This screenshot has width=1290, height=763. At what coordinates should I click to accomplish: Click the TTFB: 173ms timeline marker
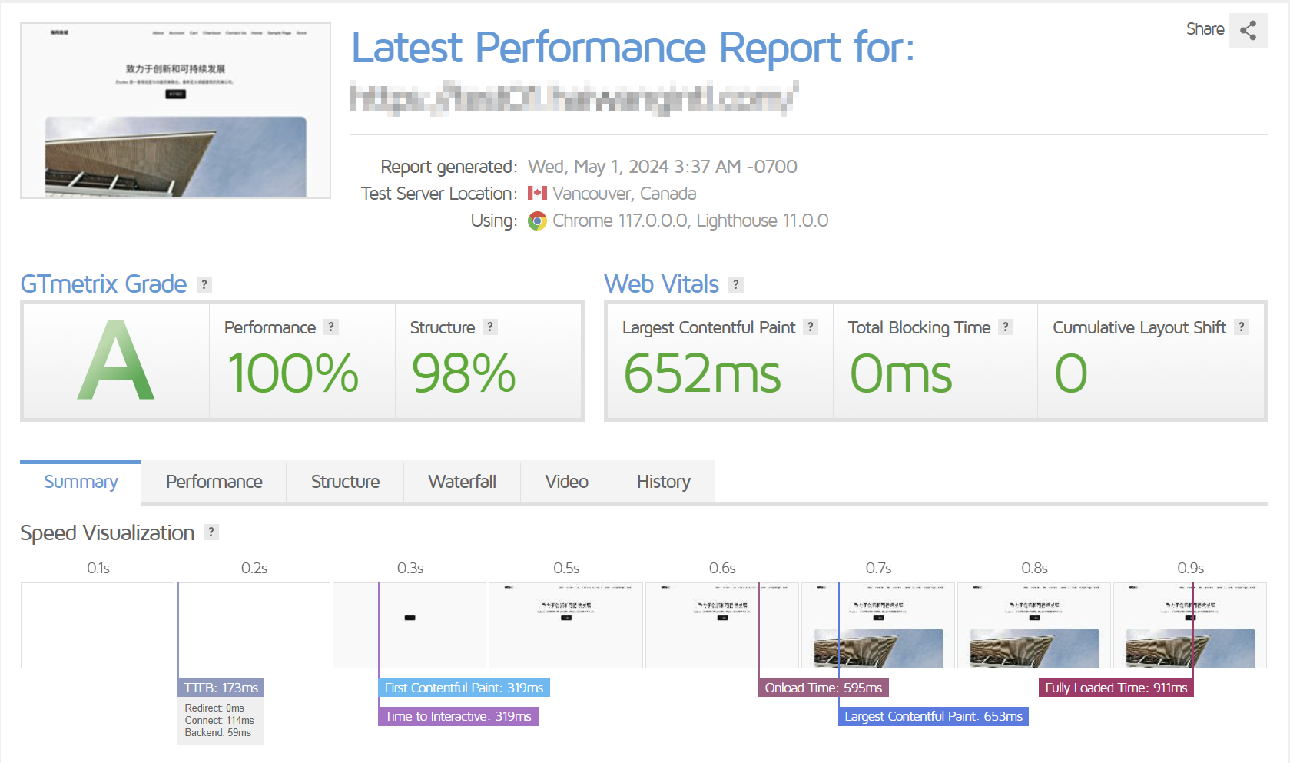pos(221,688)
